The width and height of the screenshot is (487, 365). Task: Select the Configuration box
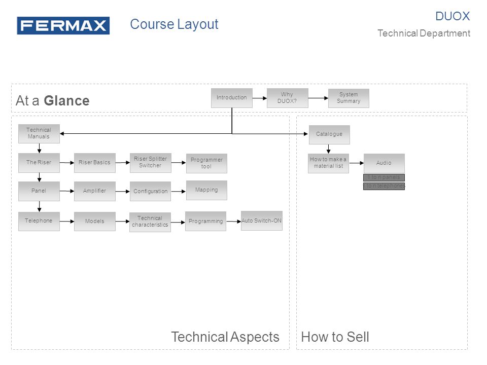[151, 192]
